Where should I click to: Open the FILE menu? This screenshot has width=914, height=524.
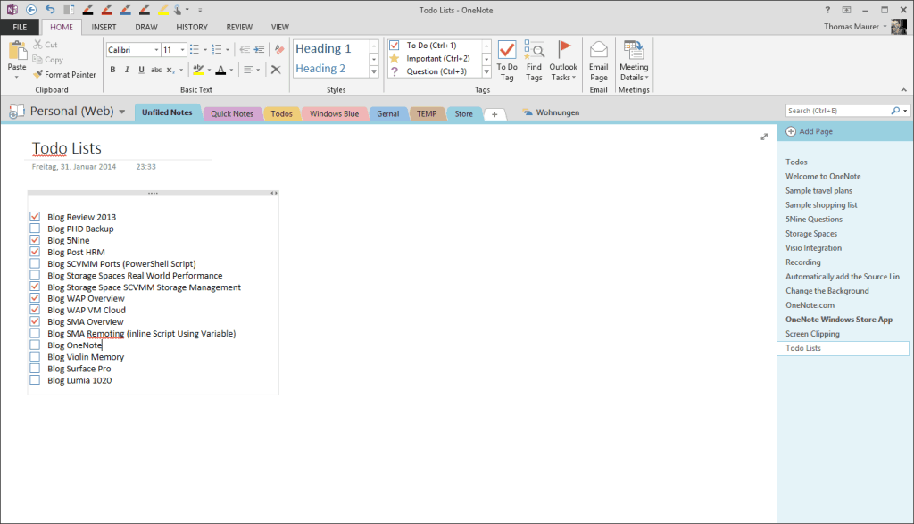pyautogui.click(x=20, y=27)
